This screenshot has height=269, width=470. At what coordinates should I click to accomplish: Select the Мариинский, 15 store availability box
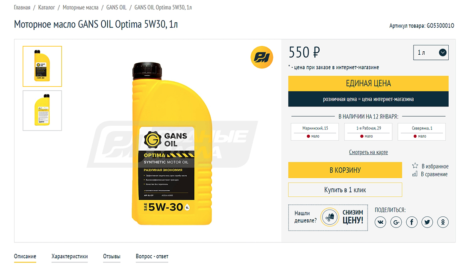tap(315, 132)
